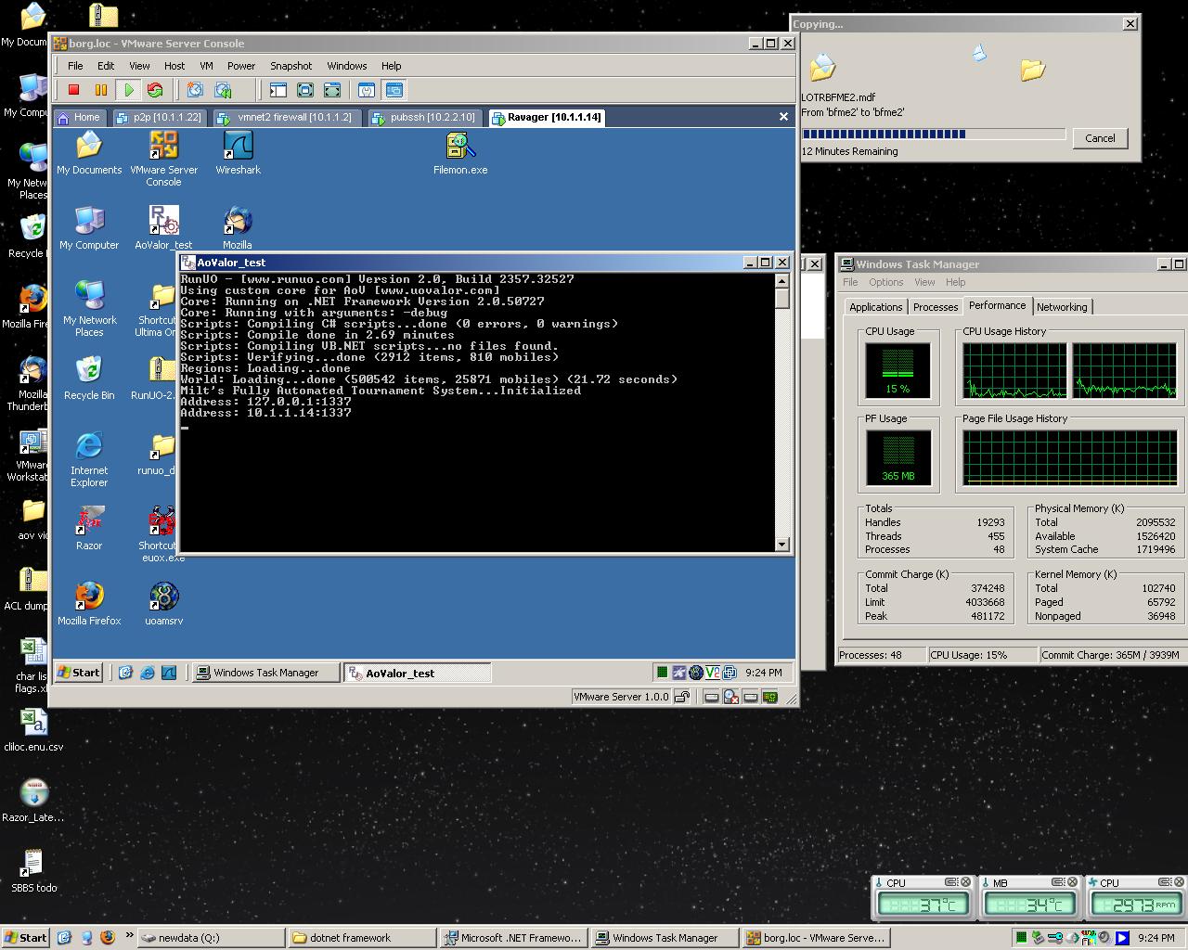
Task: Click the disconnected CD device status icon
Action: (731, 697)
